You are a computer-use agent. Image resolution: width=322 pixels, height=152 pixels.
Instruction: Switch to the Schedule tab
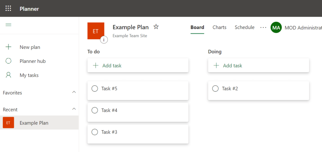coord(245,27)
